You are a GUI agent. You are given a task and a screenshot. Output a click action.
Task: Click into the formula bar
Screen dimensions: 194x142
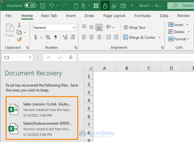136,58
